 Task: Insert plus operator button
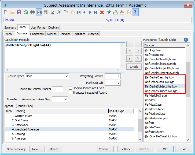point(130,44)
